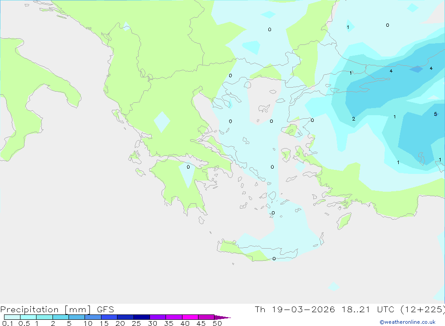Click the '20' legend scale label
This screenshot has height=326, width=445.
coord(120,323)
